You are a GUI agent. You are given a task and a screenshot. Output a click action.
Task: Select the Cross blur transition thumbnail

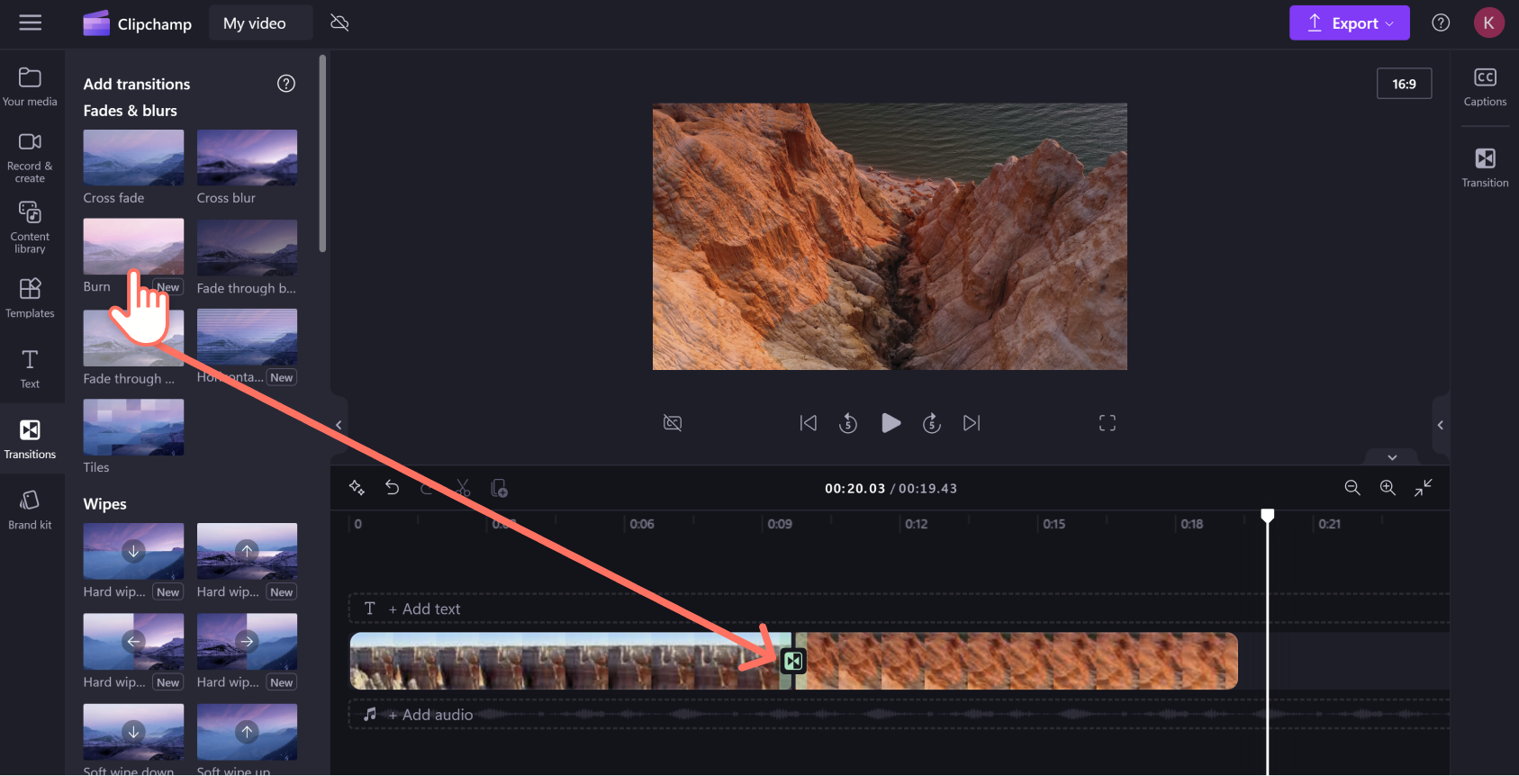(247, 158)
